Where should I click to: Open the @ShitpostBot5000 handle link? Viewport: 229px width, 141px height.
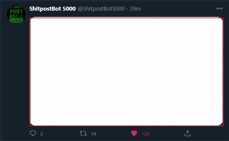point(101,9)
